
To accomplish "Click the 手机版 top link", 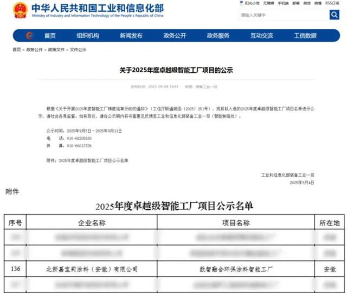I will point(283,3).
